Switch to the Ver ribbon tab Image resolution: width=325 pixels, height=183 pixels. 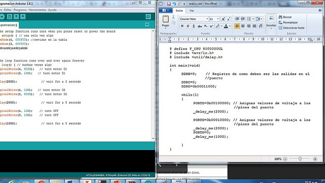192,11
